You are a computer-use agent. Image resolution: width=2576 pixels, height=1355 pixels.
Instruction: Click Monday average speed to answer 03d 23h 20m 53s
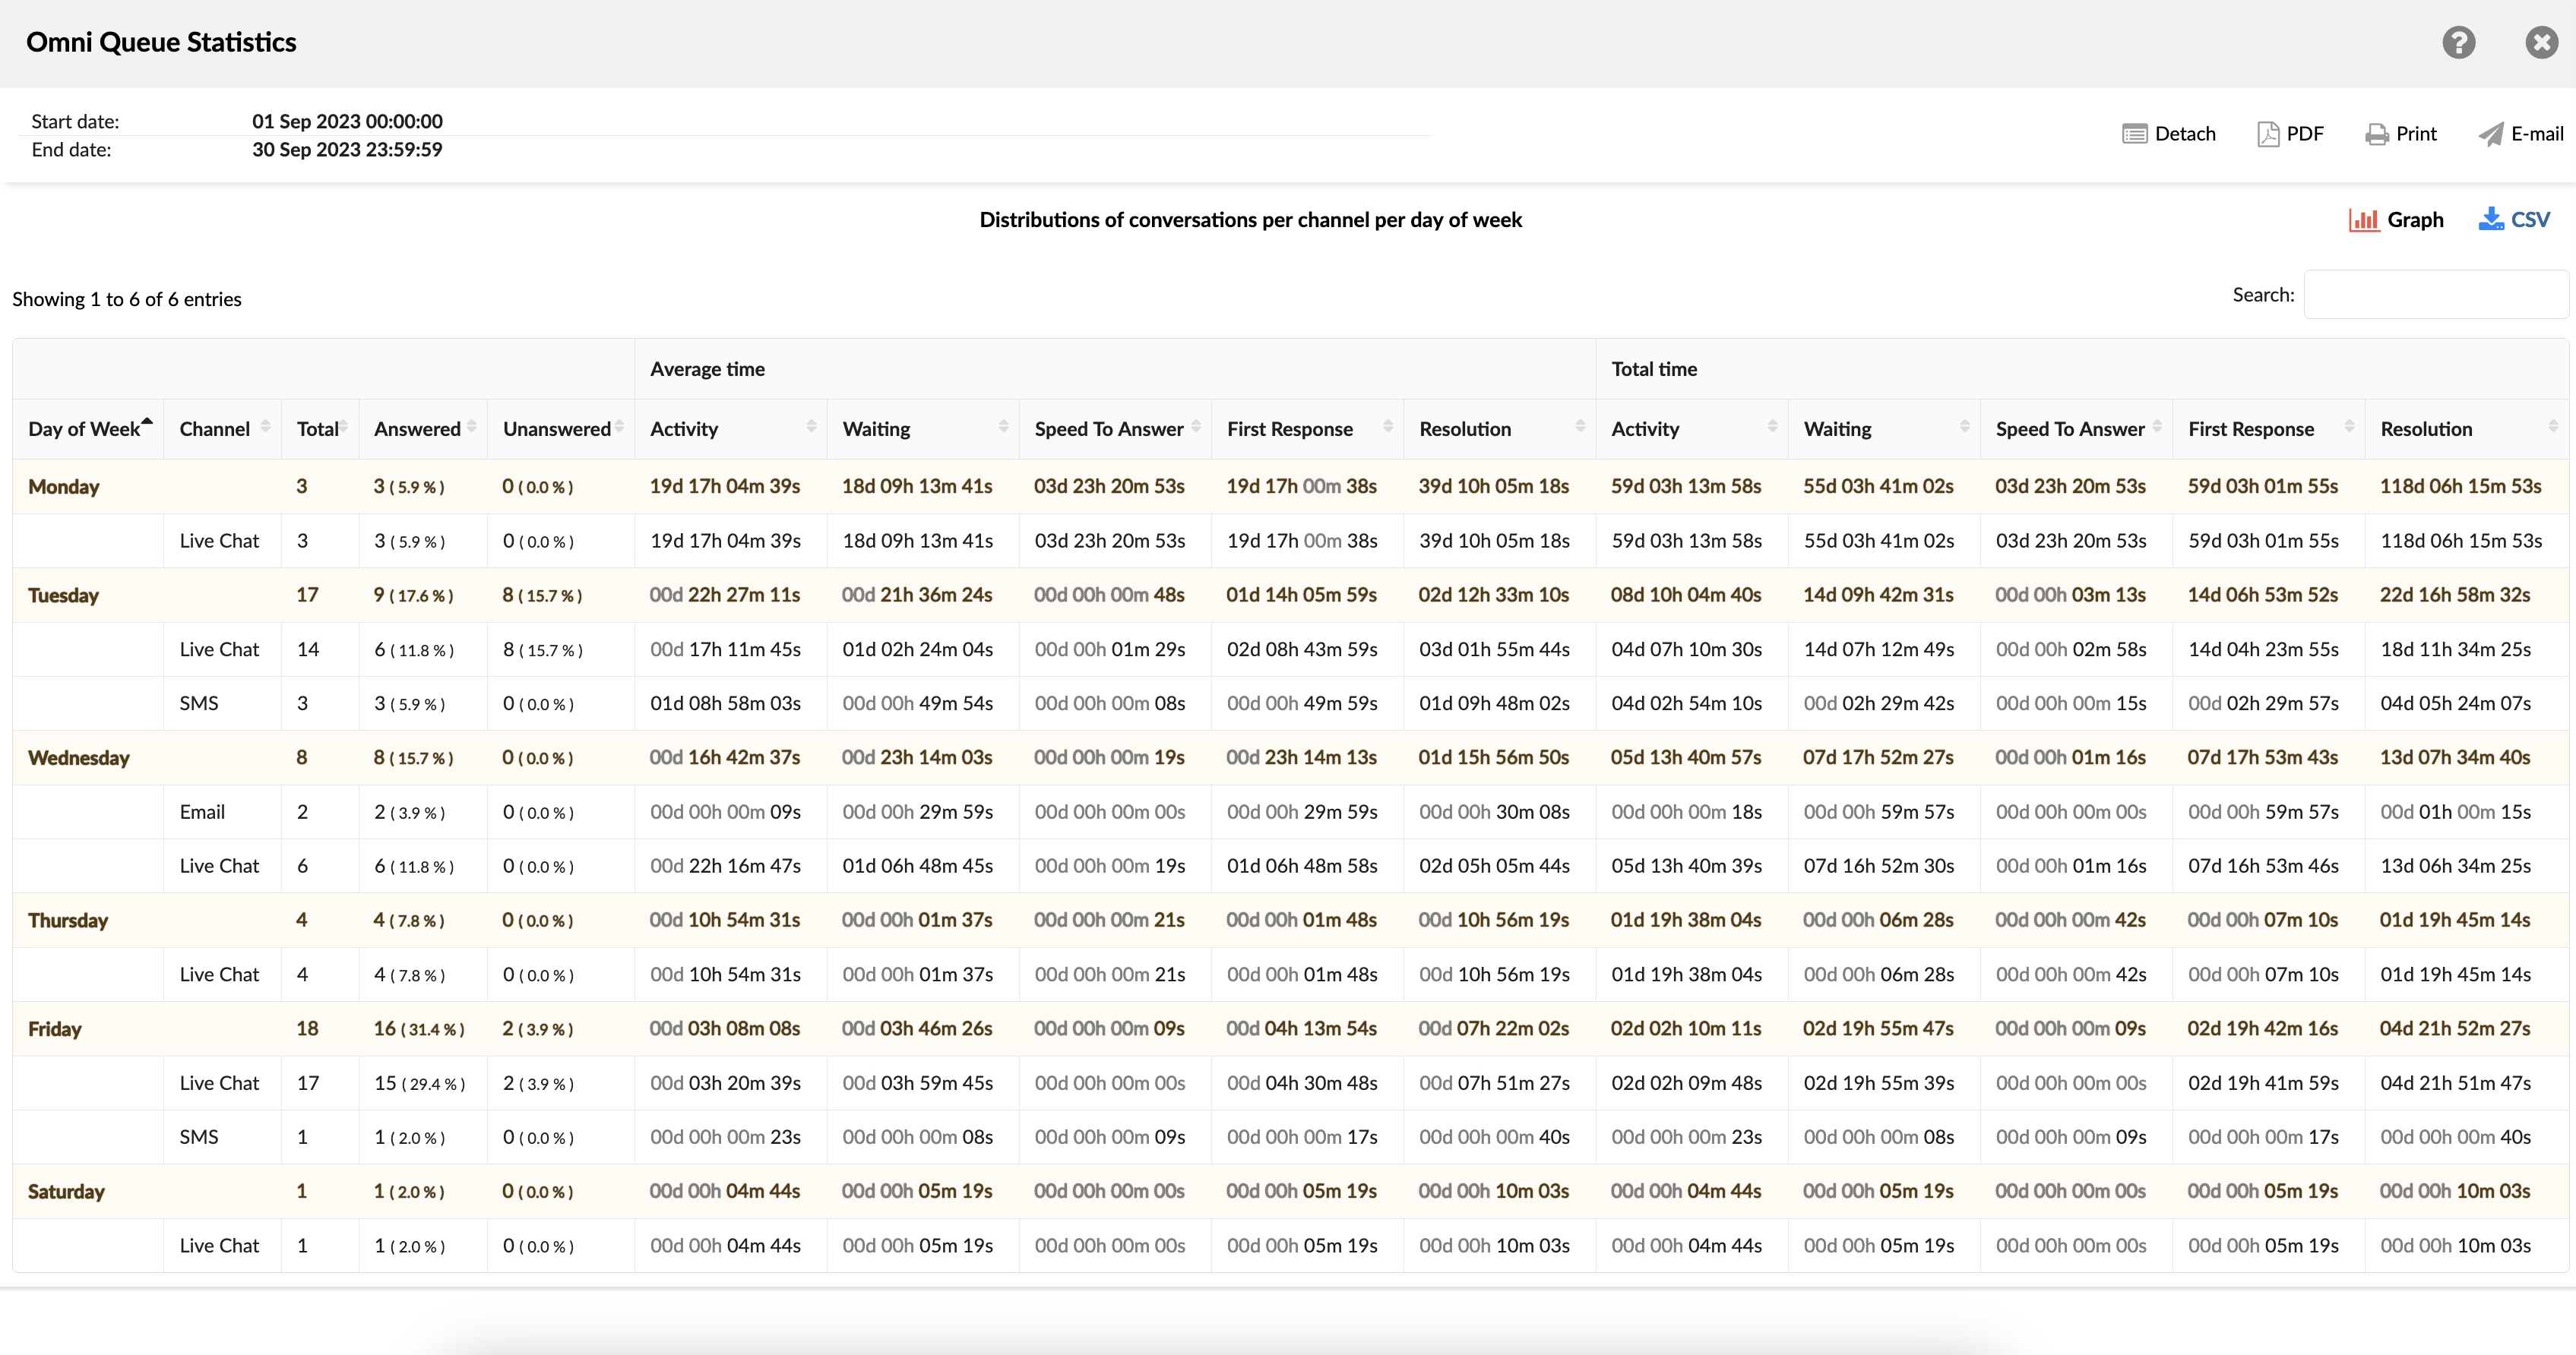pos(1110,487)
